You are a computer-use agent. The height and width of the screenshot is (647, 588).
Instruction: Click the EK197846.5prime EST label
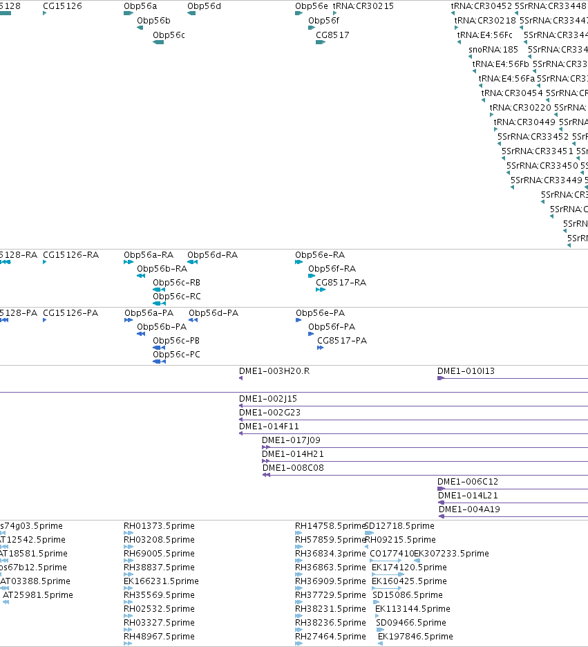click(x=415, y=636)
